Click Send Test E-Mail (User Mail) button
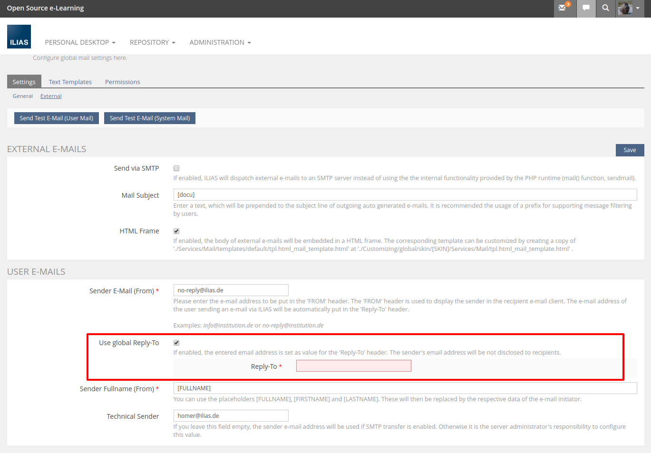 [57, 118]
